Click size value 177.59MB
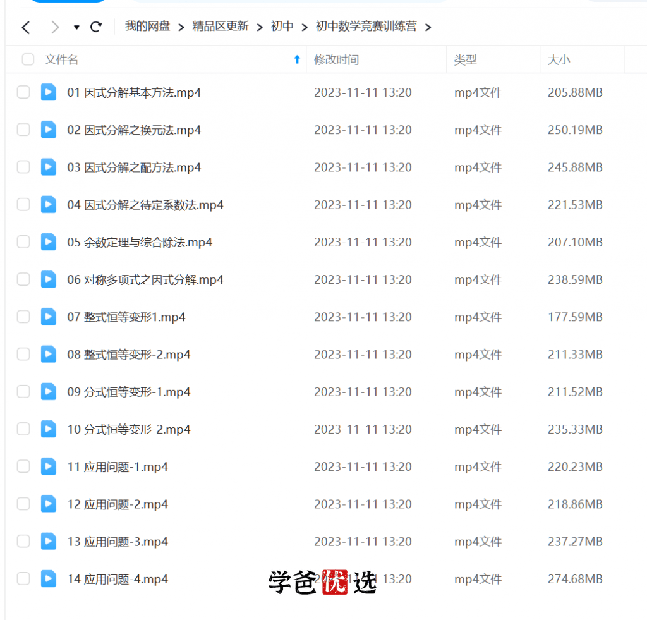Image resolution: width=647 pixels, height=620 pixels. (x=575, y=317)
